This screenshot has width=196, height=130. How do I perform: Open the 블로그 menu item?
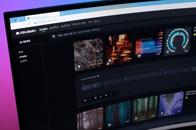coord(97,21)
